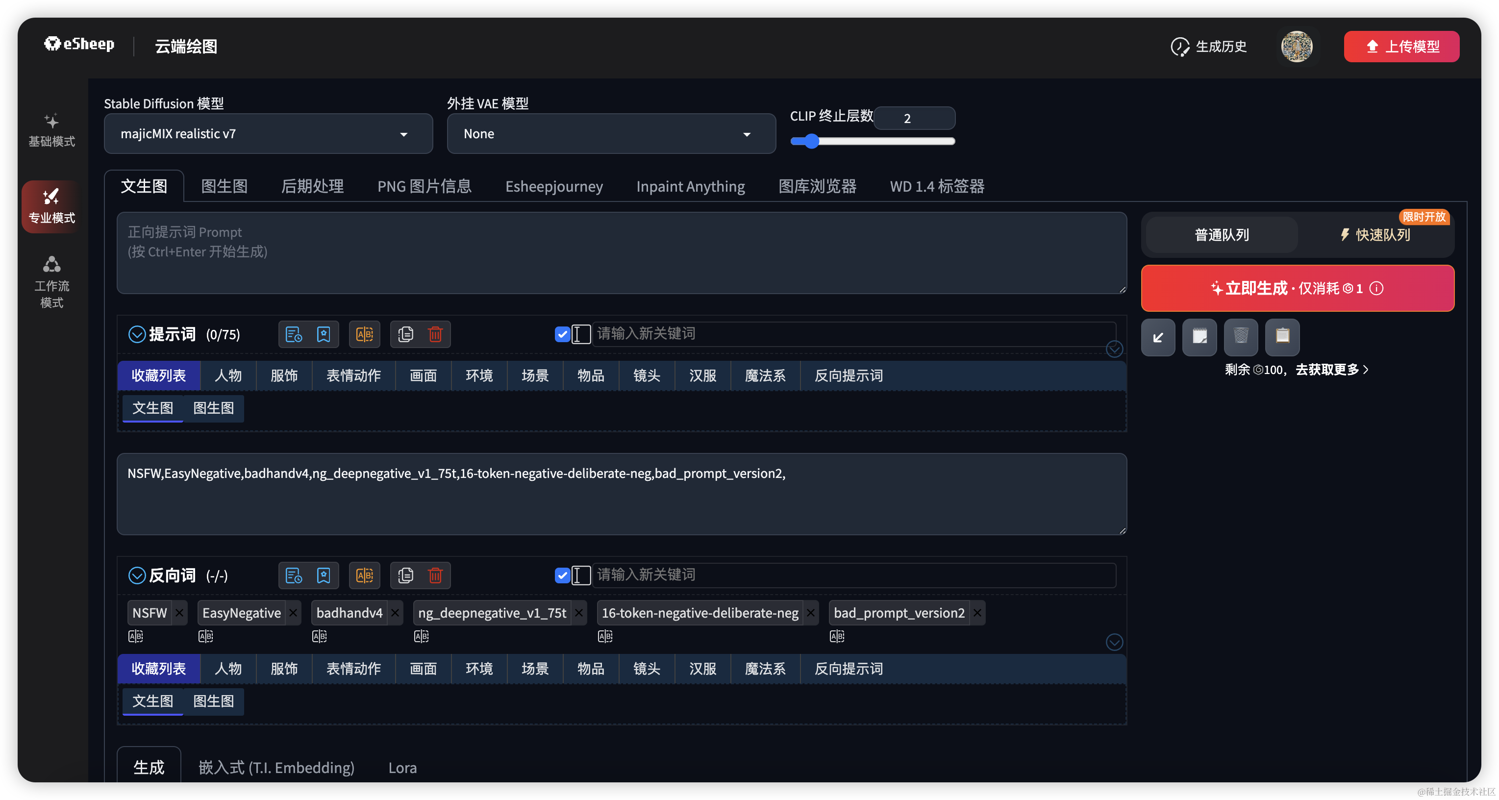Click the copy icon in 反向词 toolbar
The height and width of the screenshot is (800, 1499).
[405, 576]
